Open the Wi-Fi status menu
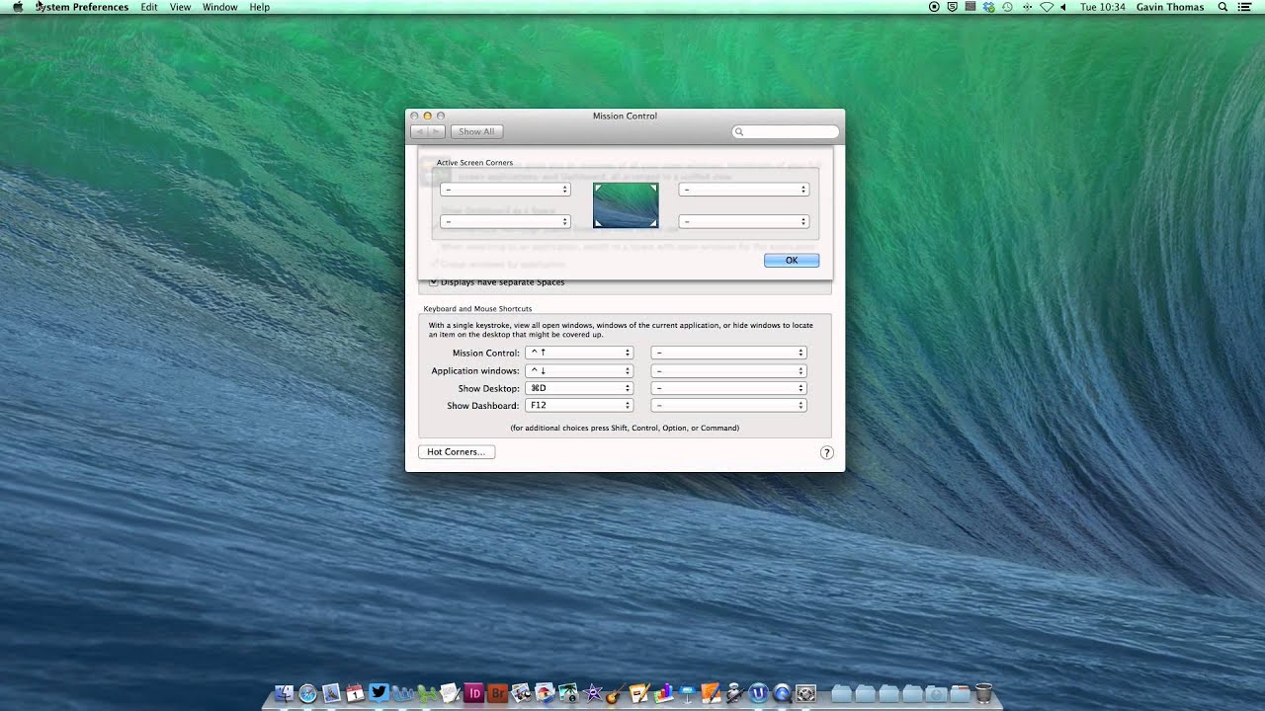 click(1046, 7)
